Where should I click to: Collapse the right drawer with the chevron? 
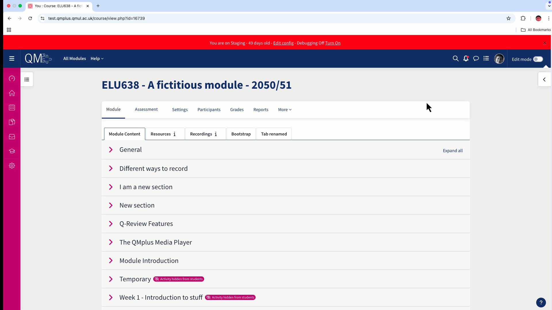pos(544,80)
